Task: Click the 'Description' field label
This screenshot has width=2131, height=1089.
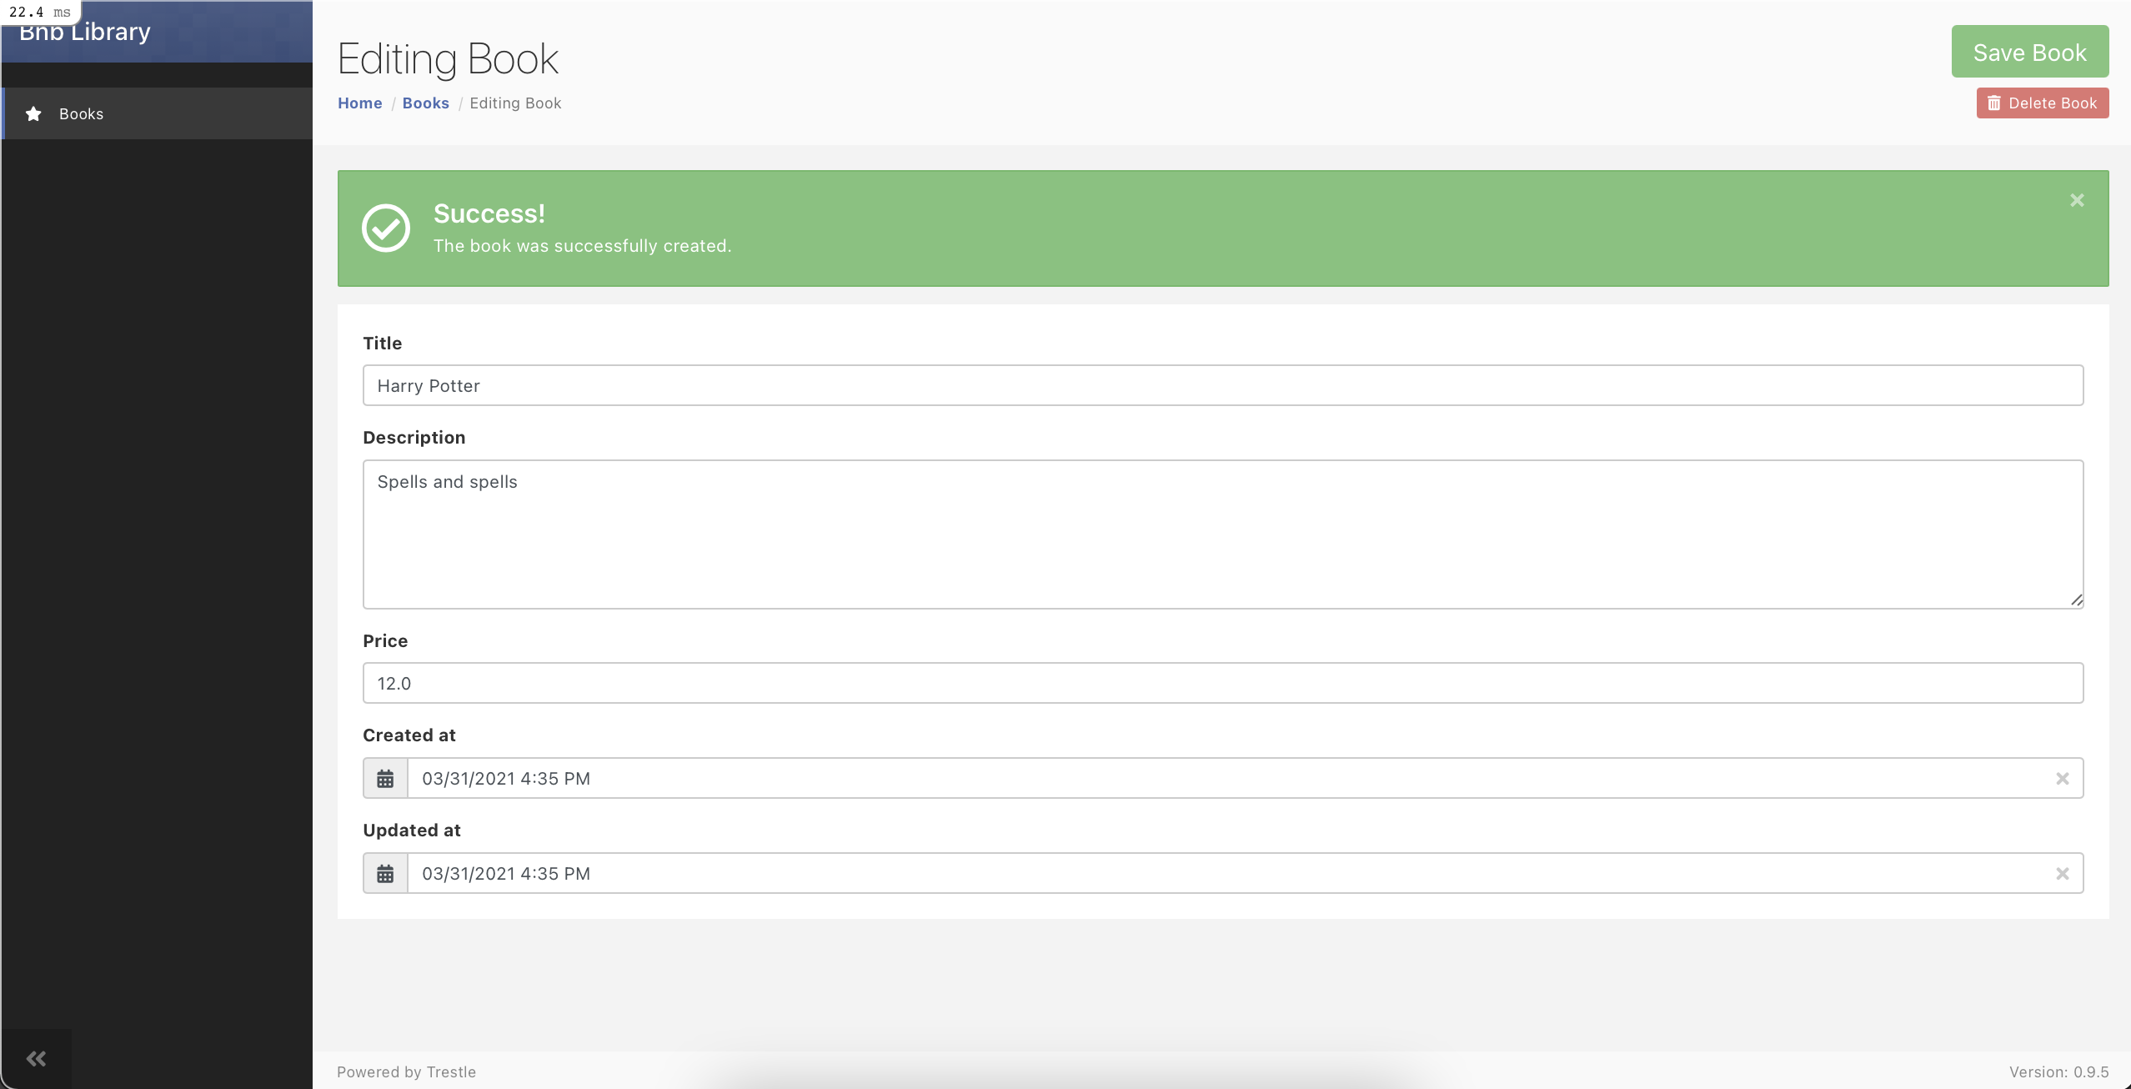Action: [x=414, y=438]
